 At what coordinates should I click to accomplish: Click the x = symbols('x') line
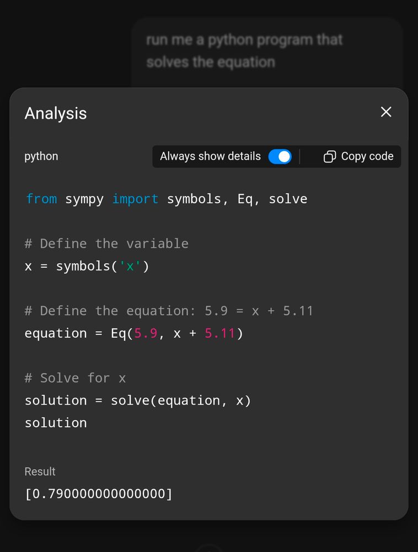87,266
